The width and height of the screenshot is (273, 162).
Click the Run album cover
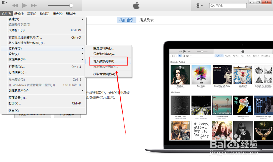201,105
